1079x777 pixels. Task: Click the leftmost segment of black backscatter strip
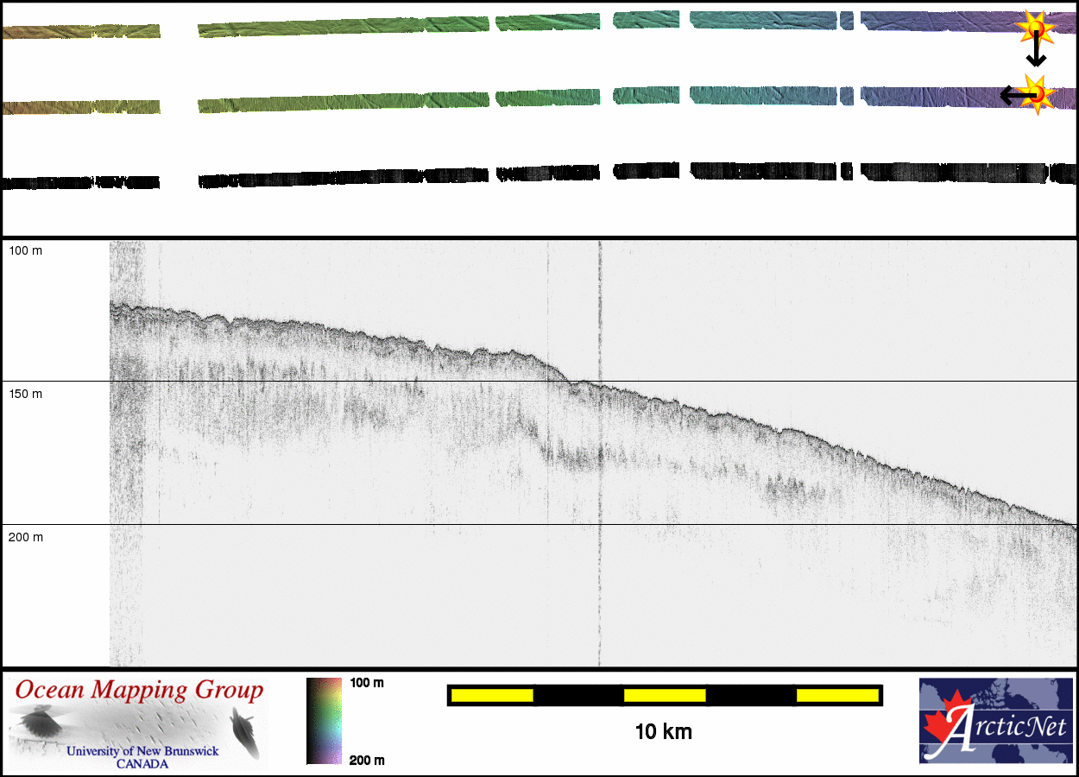tap(82, 183)
